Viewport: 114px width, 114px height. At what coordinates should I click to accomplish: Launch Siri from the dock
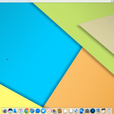coord(10,111)
